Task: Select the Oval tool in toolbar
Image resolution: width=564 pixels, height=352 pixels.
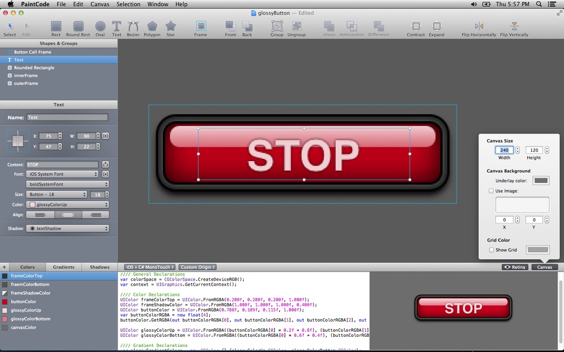Action: [x=100, y=29]
